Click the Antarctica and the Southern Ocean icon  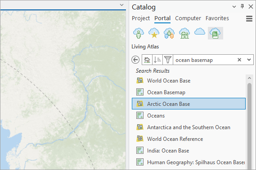pos(140,127)
